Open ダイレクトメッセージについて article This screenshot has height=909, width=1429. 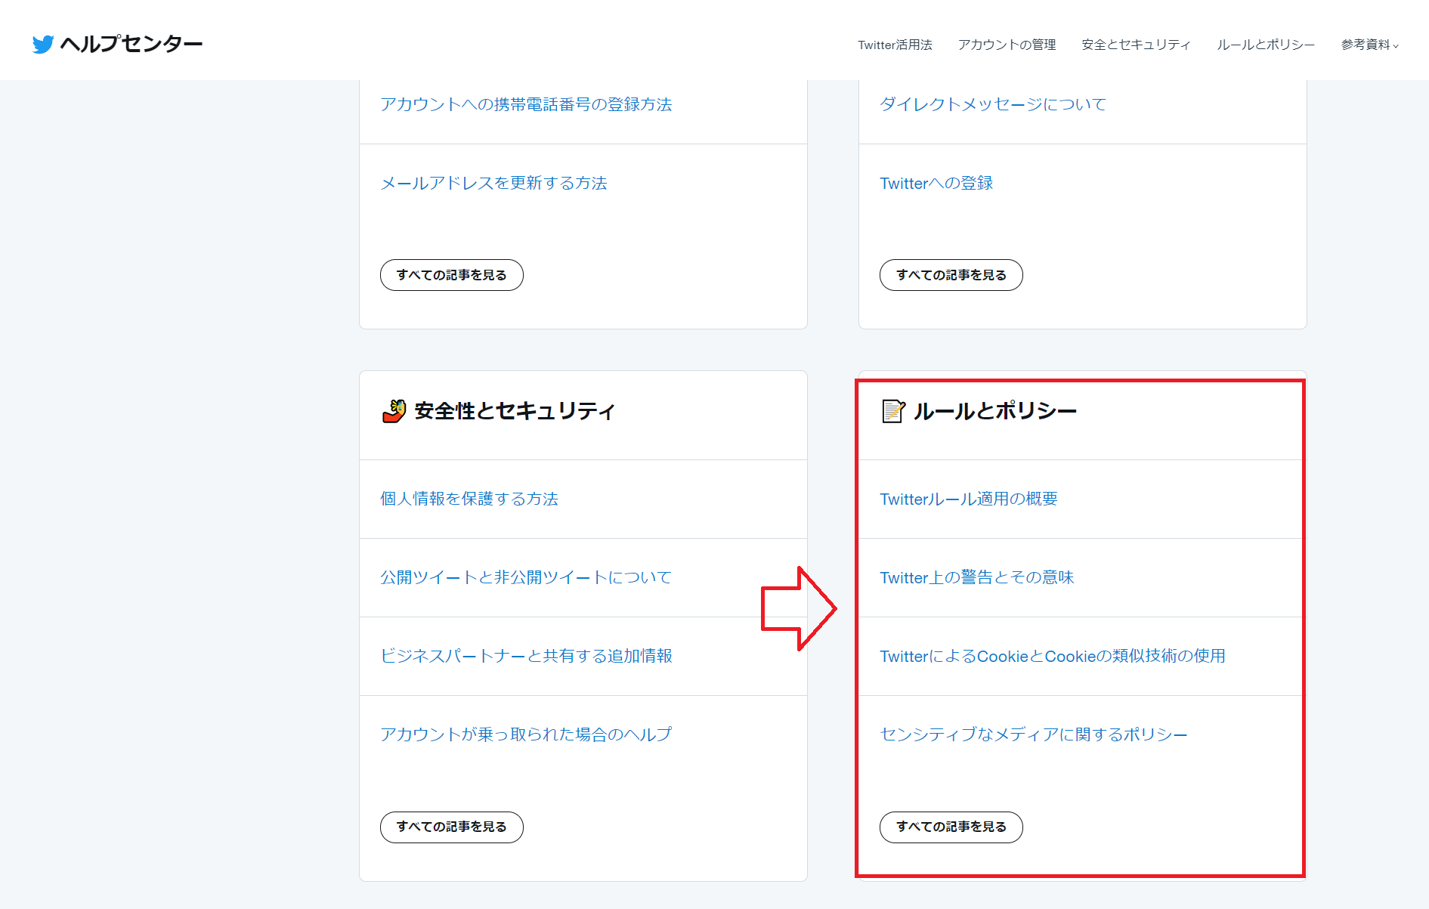(993, 104)
